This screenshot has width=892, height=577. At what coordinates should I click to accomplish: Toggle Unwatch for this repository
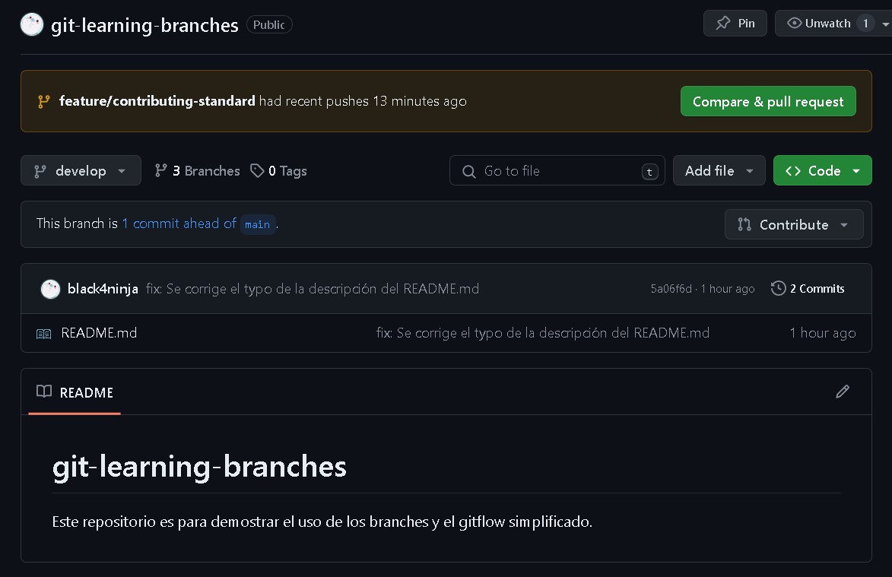tap(817, 24)
